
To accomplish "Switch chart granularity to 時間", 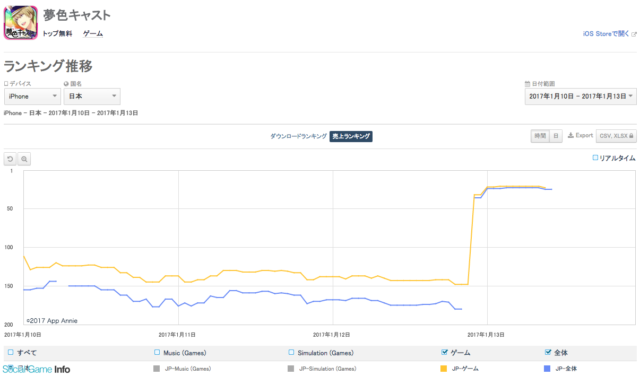I will [540, 136].
